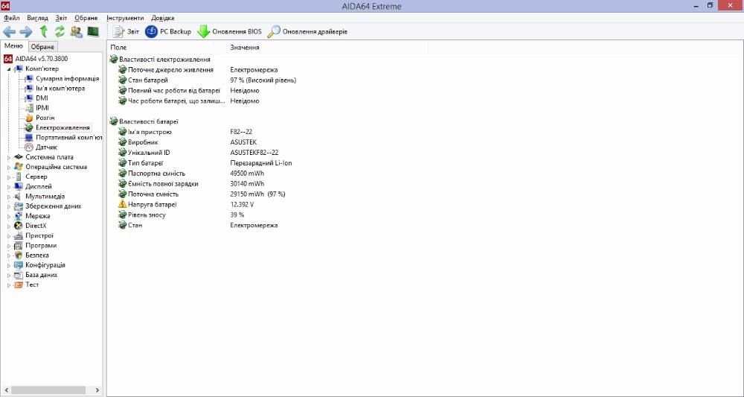The image size is (744, 397).
Task: Select Ім'я комп'ютера tree item
Action: coord(60,89)
